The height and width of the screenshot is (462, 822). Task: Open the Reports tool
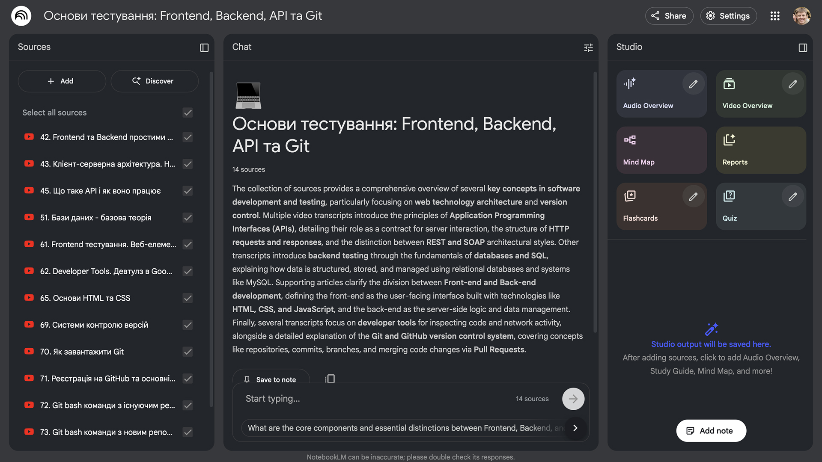point(761,150)
